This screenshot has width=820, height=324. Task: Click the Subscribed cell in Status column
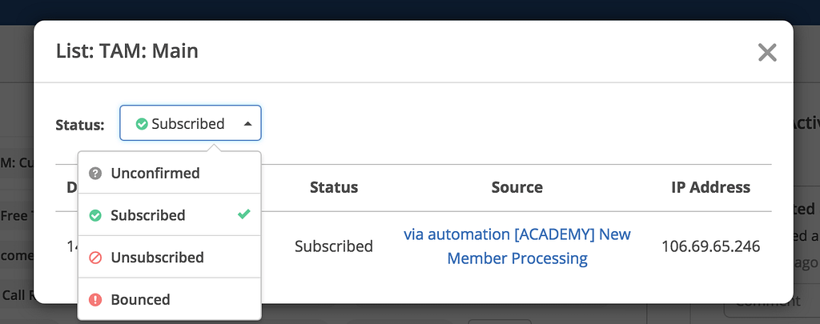click(x=334, y=246)
